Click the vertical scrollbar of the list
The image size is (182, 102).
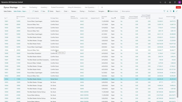pyautogui.click(x=177, y=58)
